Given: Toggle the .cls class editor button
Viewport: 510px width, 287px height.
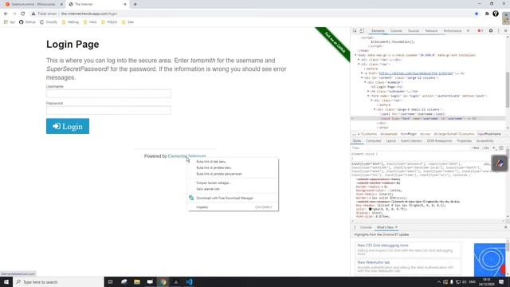Looking at the screenshot, I should 486,148.
